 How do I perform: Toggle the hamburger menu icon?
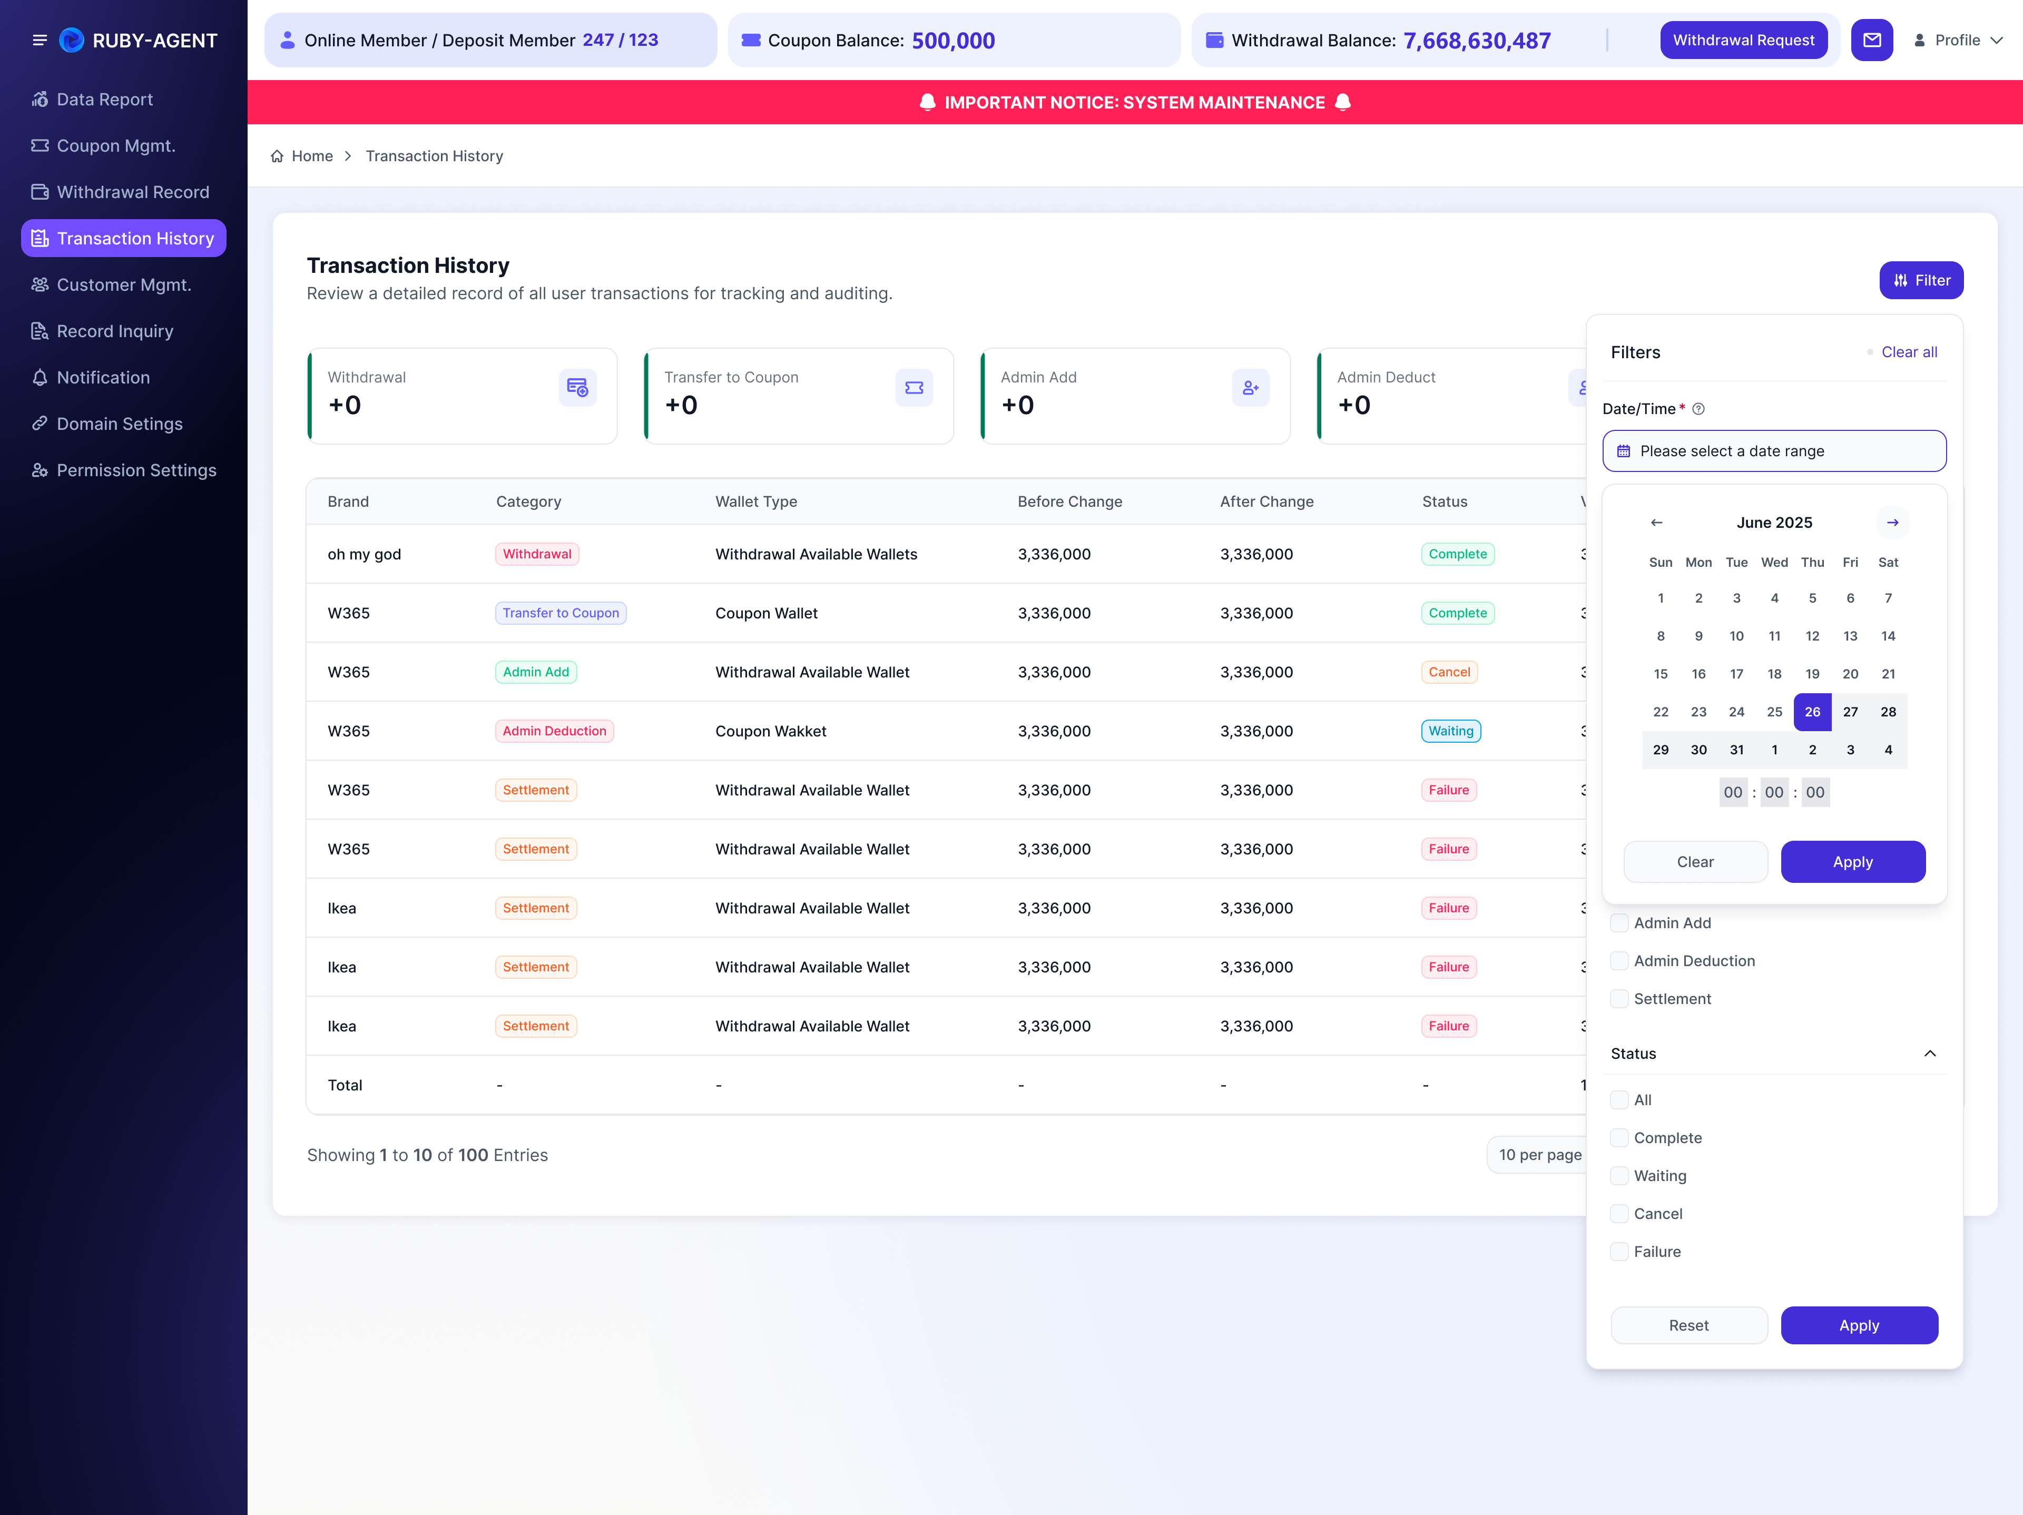pyautogui.click(x=40, y=40)
